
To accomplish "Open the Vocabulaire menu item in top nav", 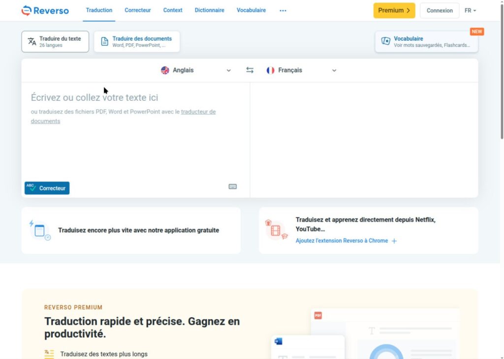I will (252, 10).
